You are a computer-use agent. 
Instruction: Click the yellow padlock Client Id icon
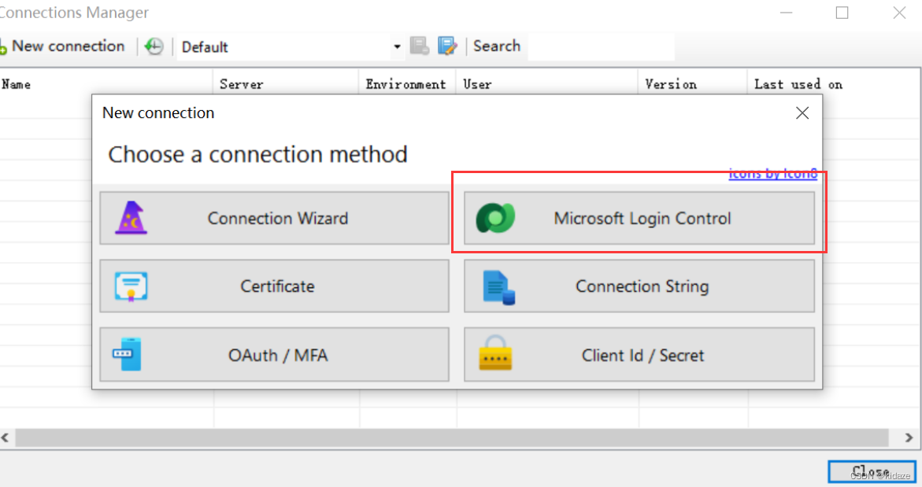pyautogui.click(x=497, y=354)
